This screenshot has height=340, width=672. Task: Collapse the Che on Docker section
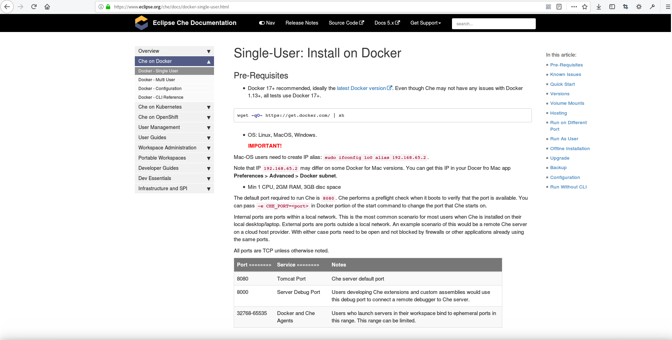coord(174,61)
